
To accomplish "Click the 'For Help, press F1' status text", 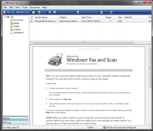I will coord(11,127).
